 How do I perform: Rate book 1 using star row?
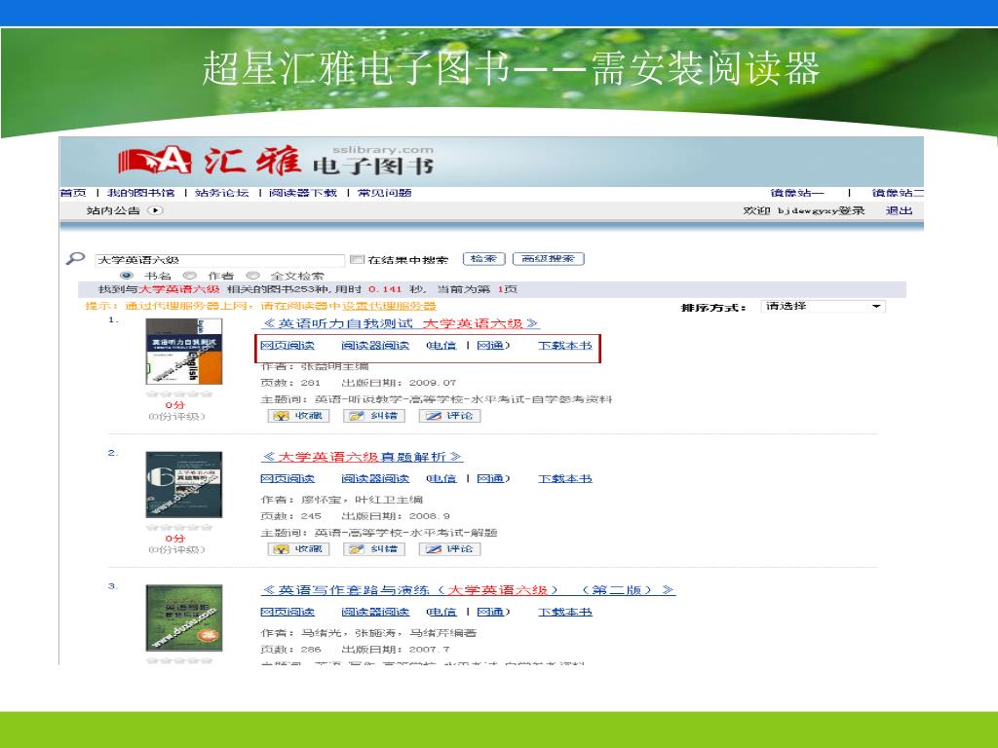179,393
